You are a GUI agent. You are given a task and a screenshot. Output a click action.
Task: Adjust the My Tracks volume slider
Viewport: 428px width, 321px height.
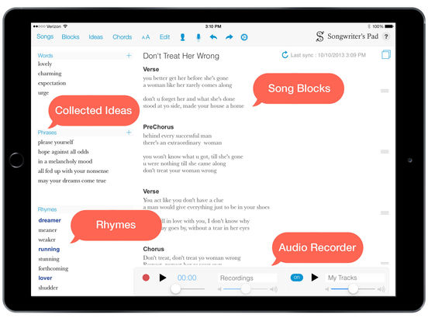coord(354,288)
